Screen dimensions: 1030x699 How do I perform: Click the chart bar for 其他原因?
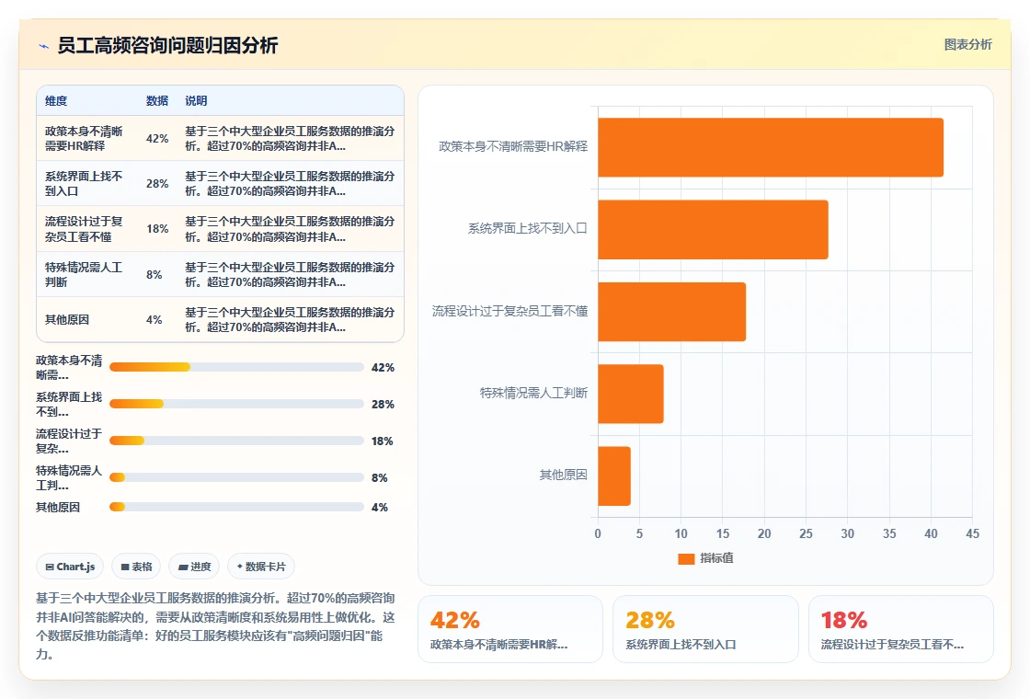coord(614,476)
